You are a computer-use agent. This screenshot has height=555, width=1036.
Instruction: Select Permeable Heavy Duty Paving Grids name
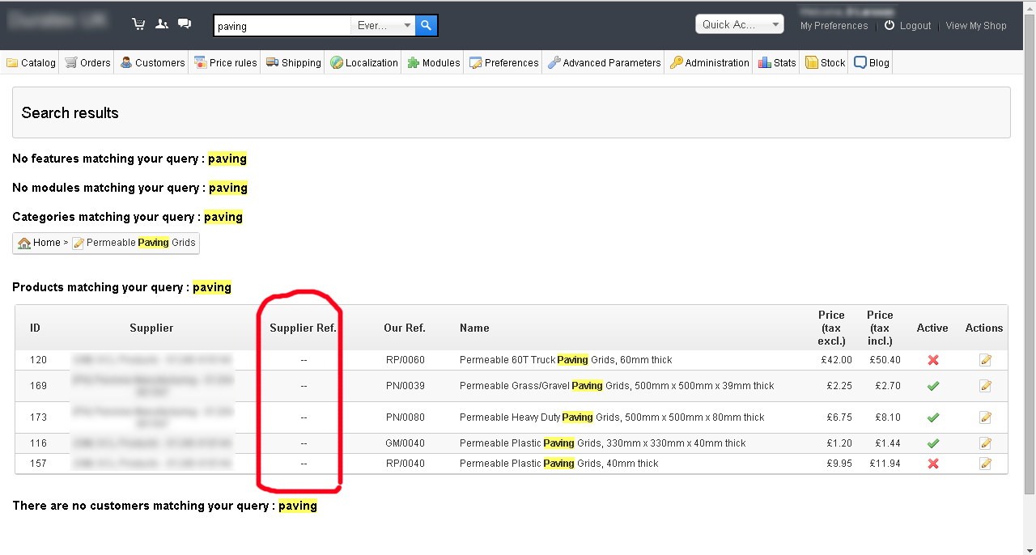pyautogui.click(x=612, y=417)
